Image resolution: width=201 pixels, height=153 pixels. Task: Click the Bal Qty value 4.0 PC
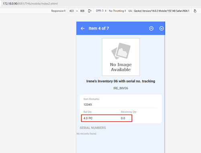(88, 118)
